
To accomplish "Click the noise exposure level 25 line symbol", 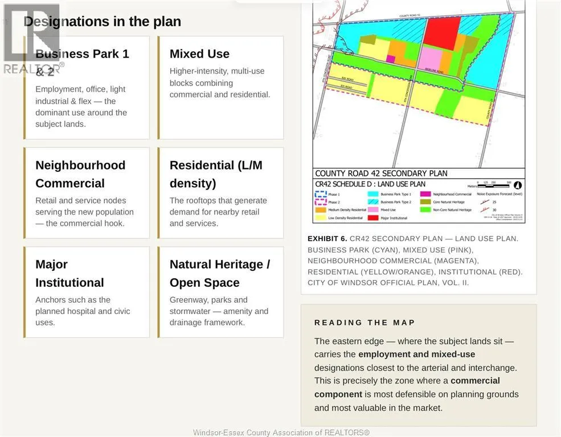I will tap(485, 202).
